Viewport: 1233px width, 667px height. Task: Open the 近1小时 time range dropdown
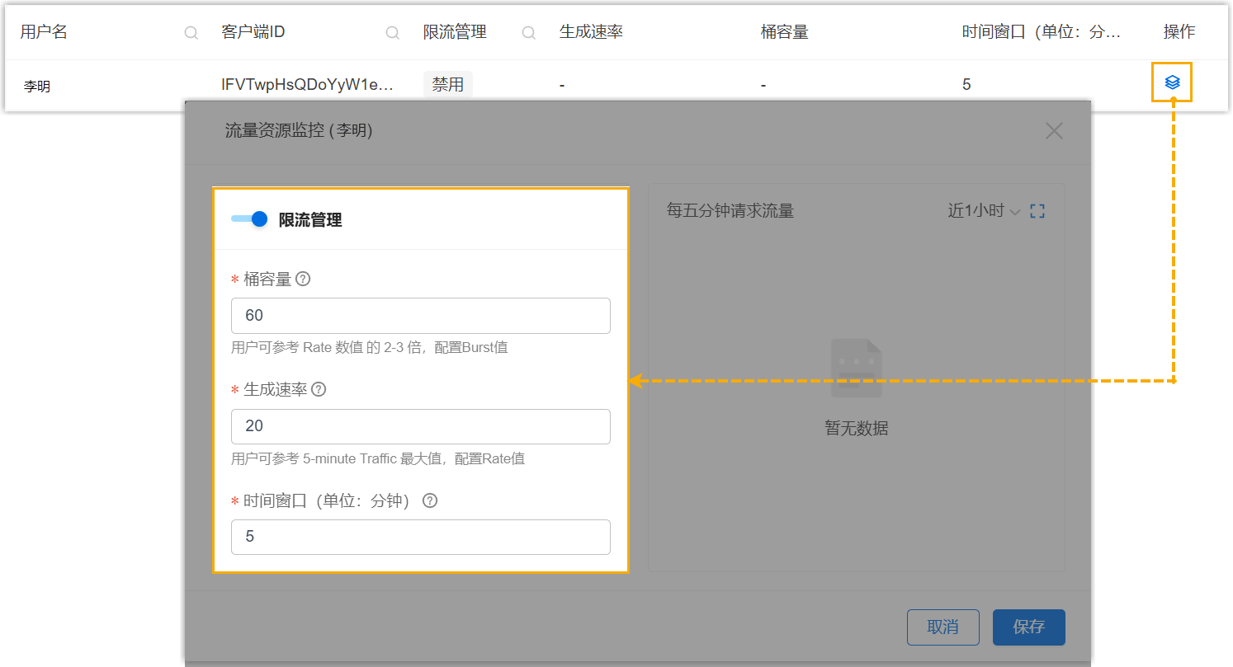coord(984,211)
